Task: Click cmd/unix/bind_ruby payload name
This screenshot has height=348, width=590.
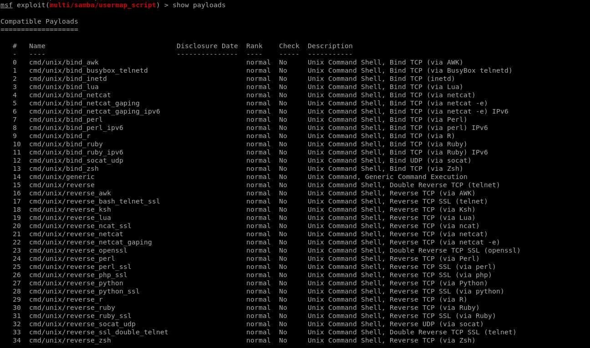Action: [x=66, y=144]
